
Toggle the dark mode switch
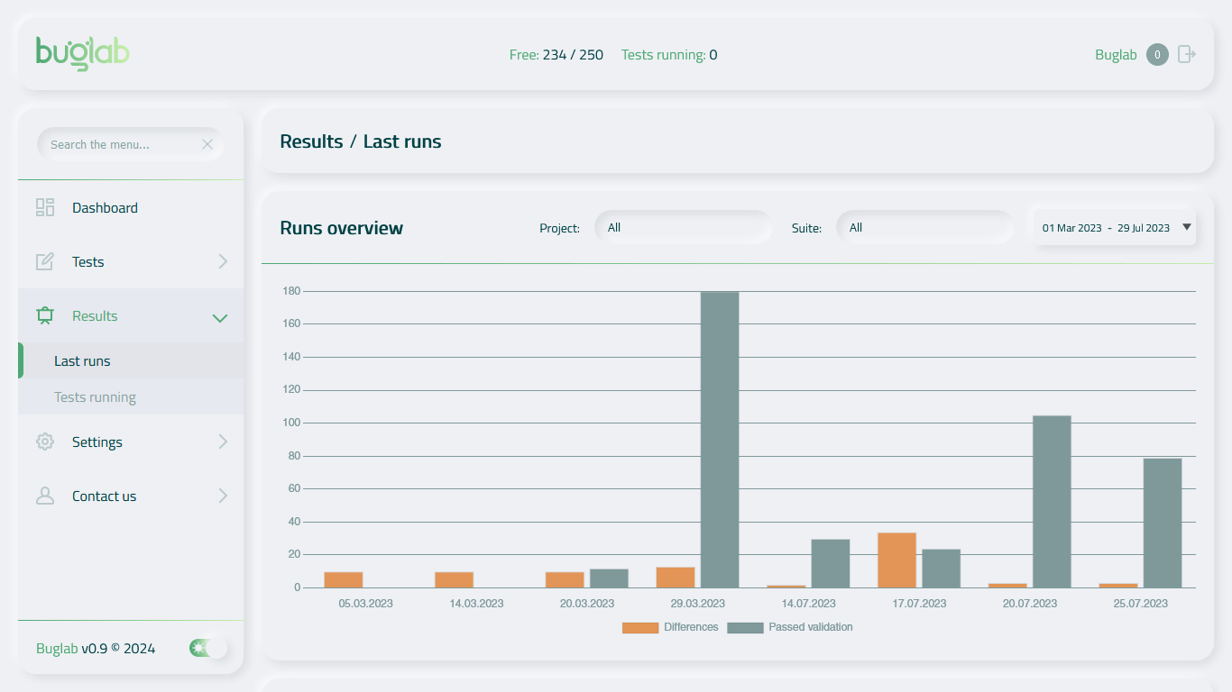pyautogui.click(x=208, y=648)
